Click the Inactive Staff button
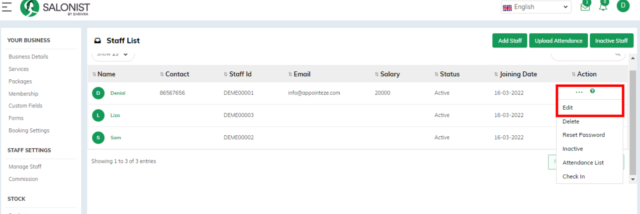The image size is (640, 214). tap(611, 41)
